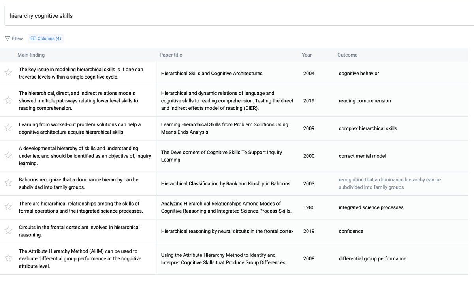This screenshot has width=474, height=281.
Task: Select the confidence outcome cell
Action: [x=351, y=231]
